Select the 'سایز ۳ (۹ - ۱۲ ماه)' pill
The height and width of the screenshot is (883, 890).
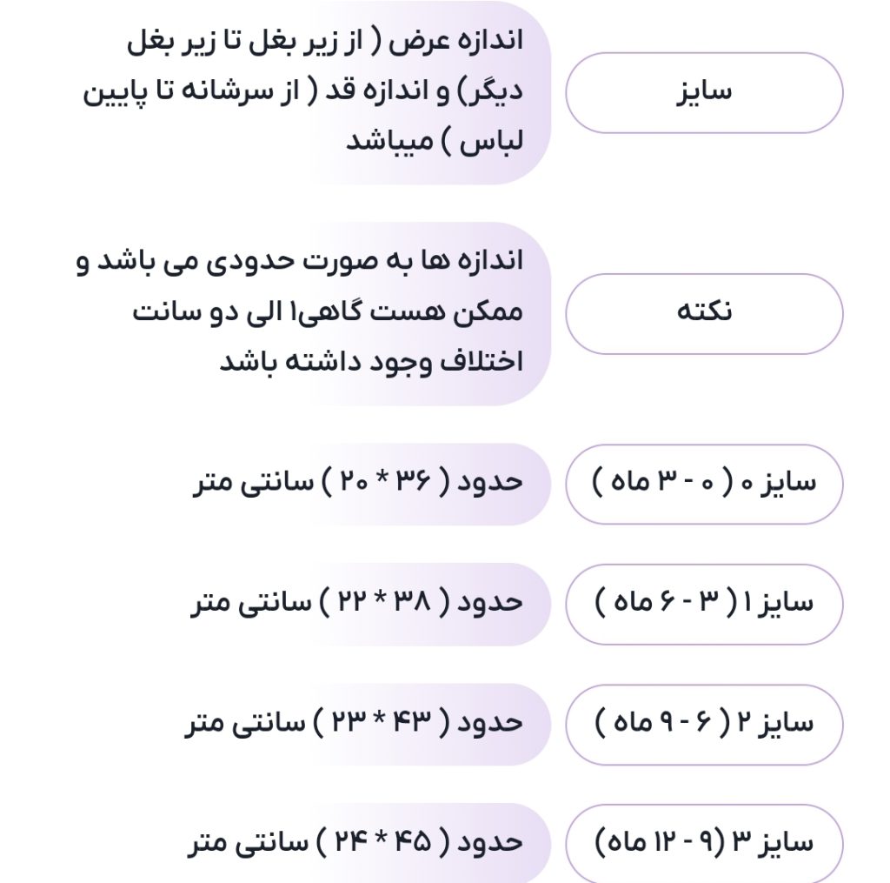(704, 843)
